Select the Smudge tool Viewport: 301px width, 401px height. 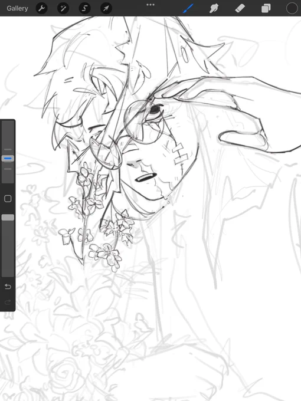coord(214,8)
